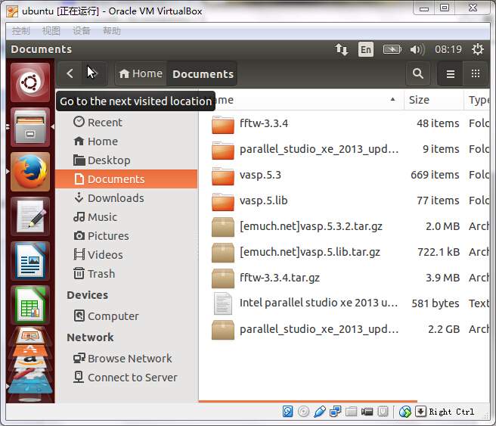Open the sound volume indicator
This screenshot has width=496, height=426.
[x=417, y=49]
